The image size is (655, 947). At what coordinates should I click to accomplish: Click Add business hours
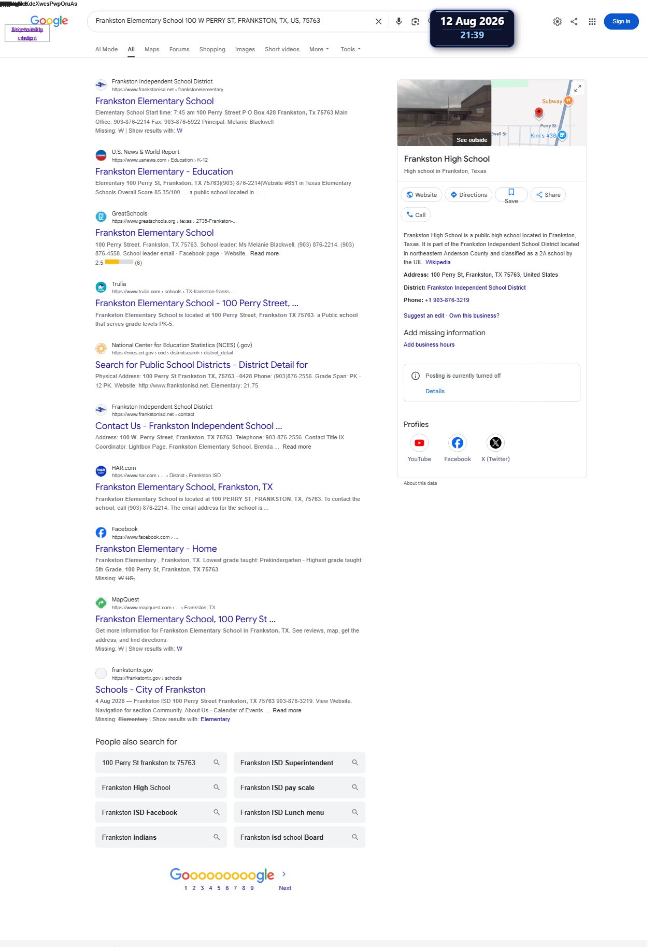coord(429,345)
